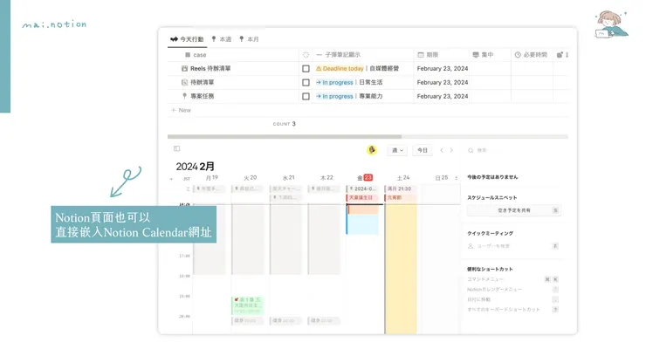646x363 pixels.
Task: Select the 水 21 day header
Action: [288, 178]
